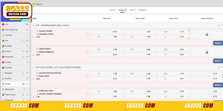Star the Justo vs Rodriguez match
223x111 pixels.
pos(33,97)
